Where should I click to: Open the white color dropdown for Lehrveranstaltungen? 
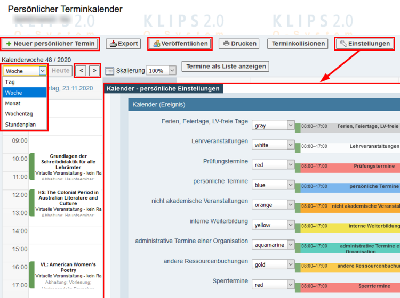[x=273, y=145]
